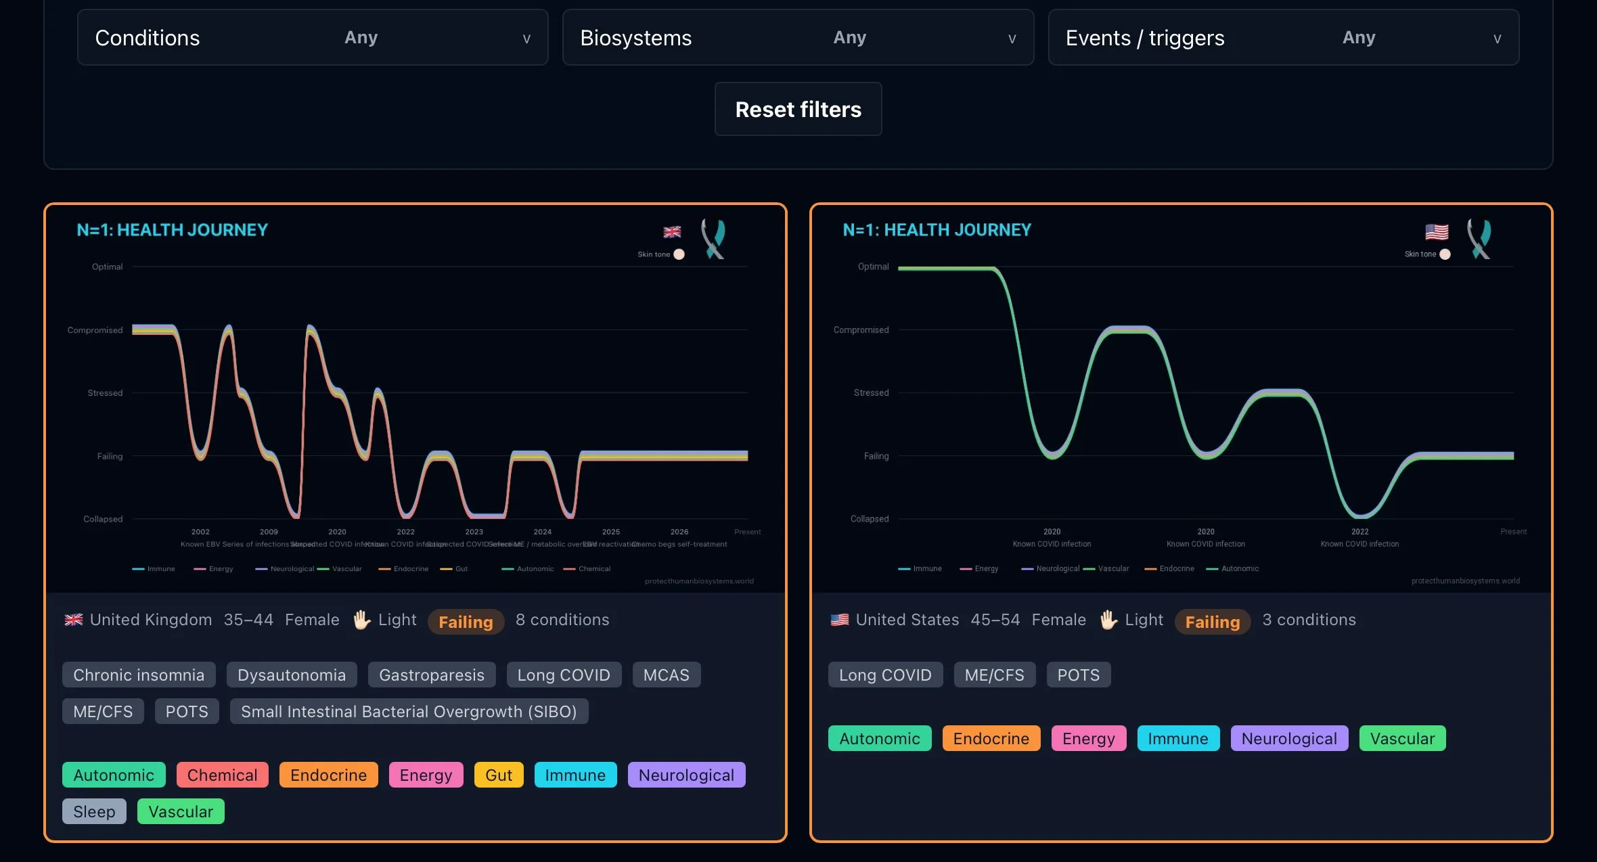Click the Energy biosystem tag on the UK card
This screenshot has height=862, width=1597.
426,775
